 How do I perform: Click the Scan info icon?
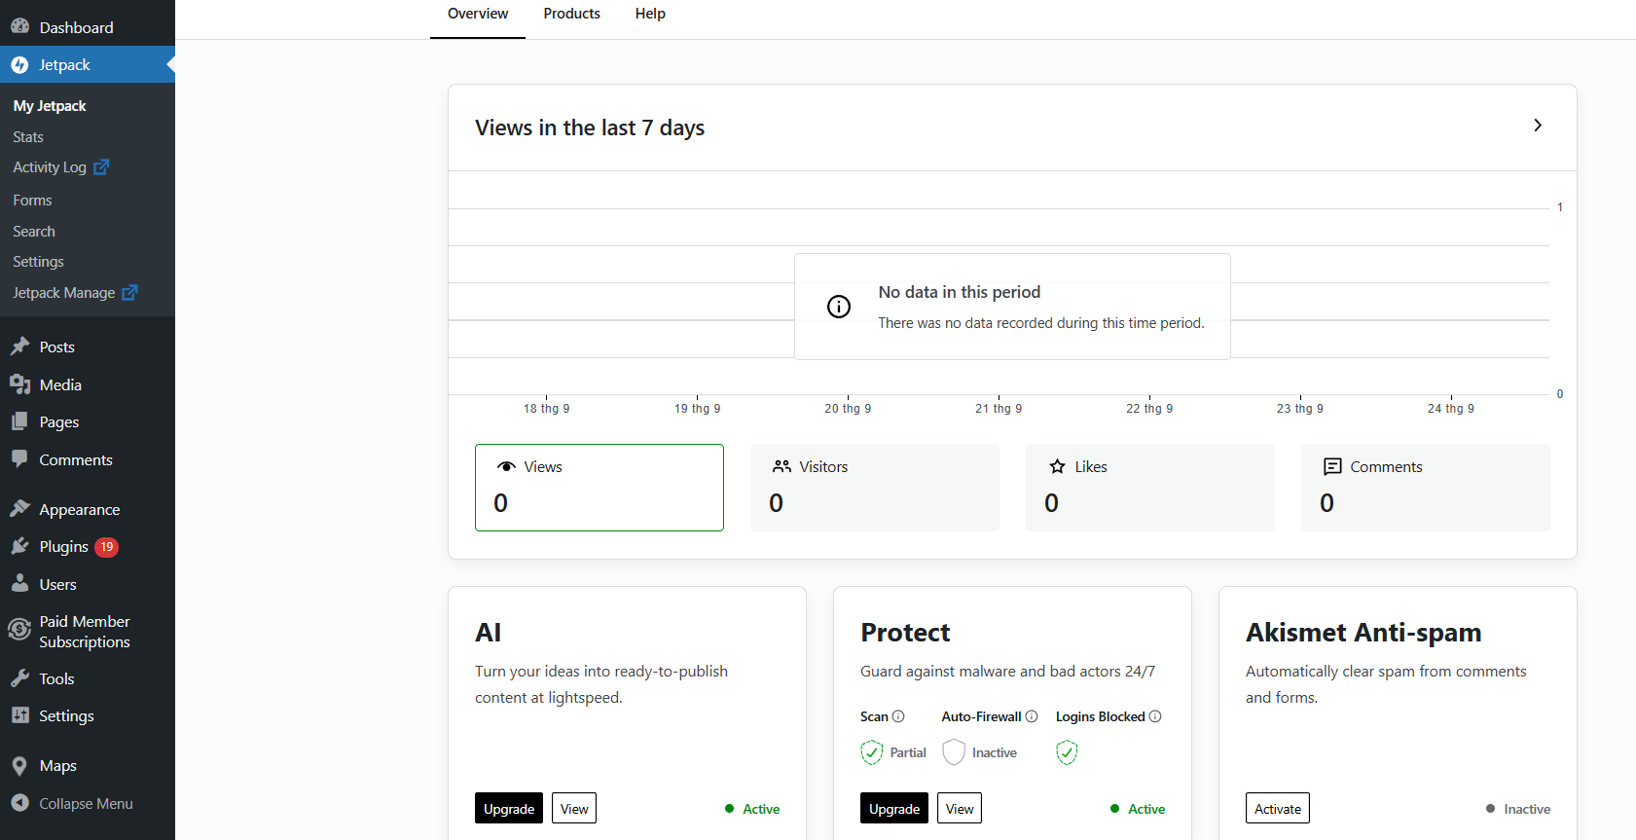[x=898, y=716]
